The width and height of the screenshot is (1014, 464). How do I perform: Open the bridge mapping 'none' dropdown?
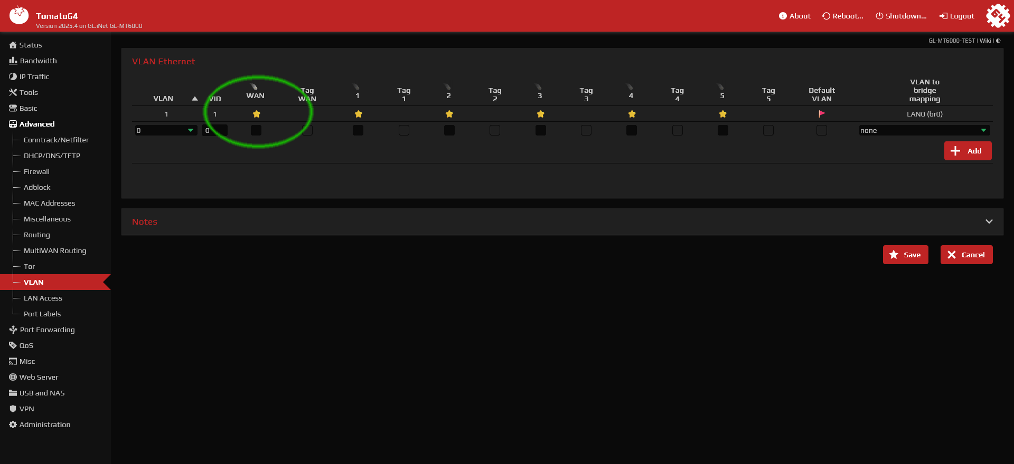[924, 130]
